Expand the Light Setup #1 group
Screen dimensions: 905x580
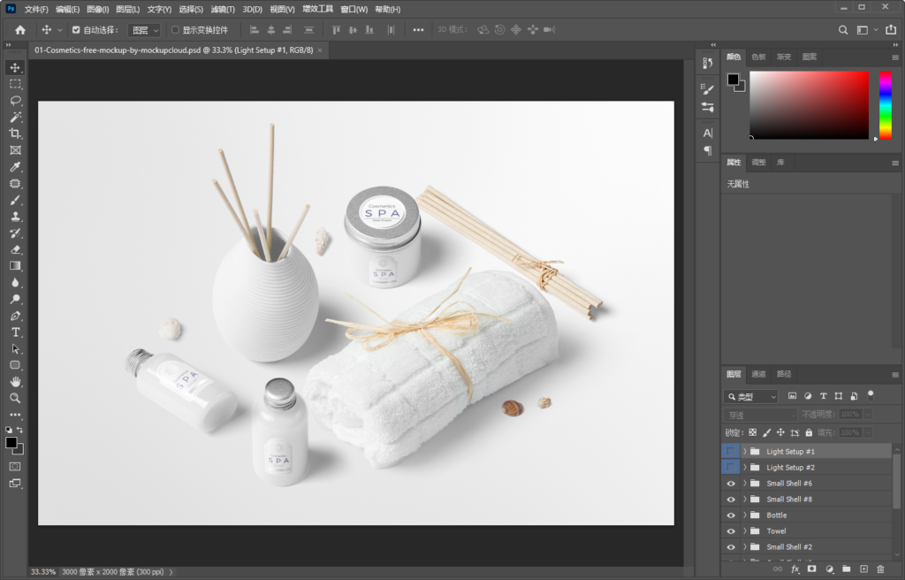[744, 451]
